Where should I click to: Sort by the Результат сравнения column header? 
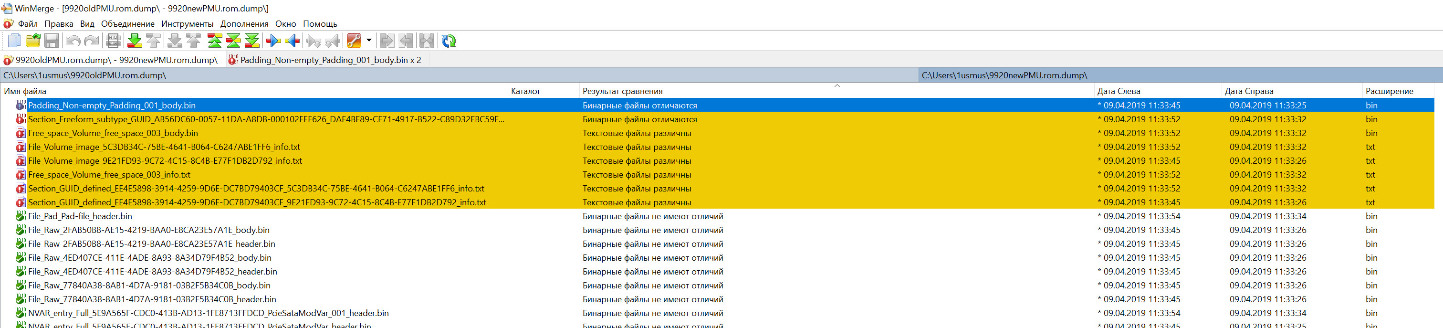tap(622, 91)
